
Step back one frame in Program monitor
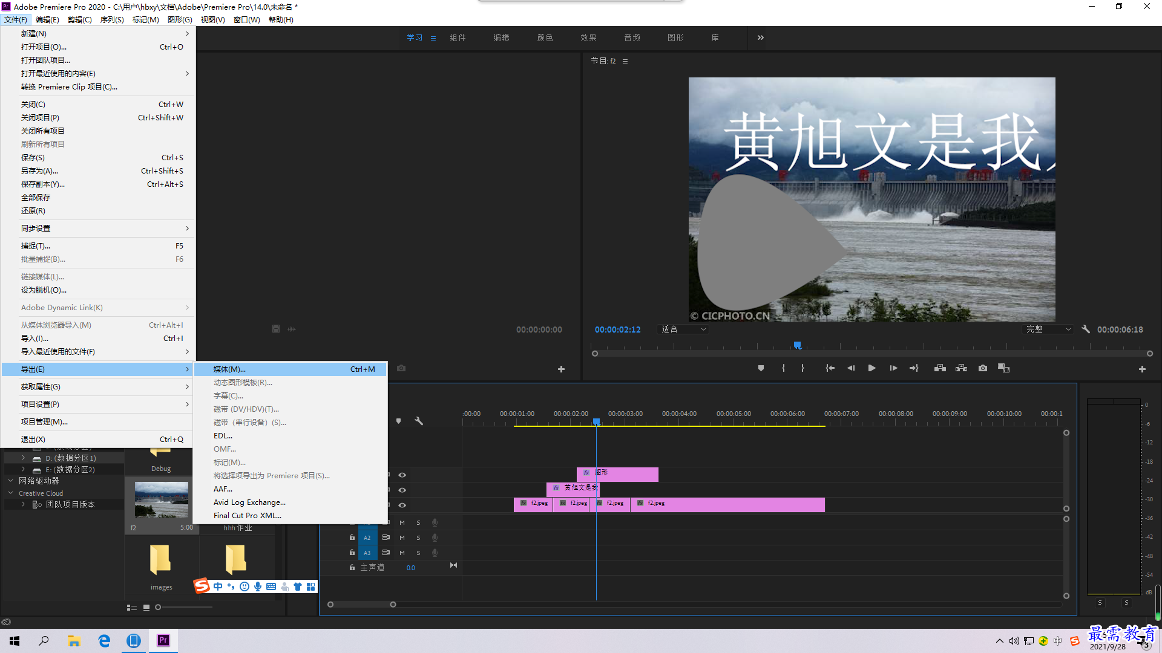851,368
